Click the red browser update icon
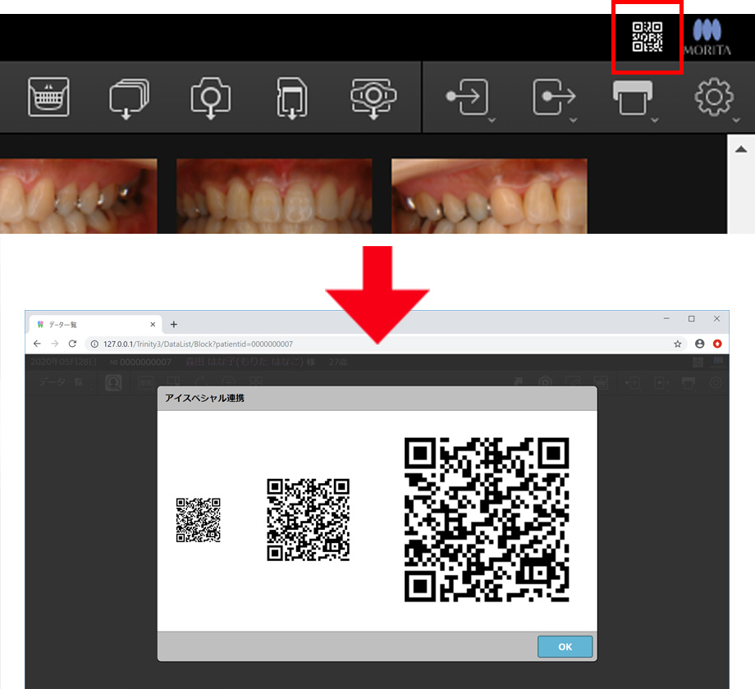The height and width of the screenshot is (689, 755). [x=717, y=344]
